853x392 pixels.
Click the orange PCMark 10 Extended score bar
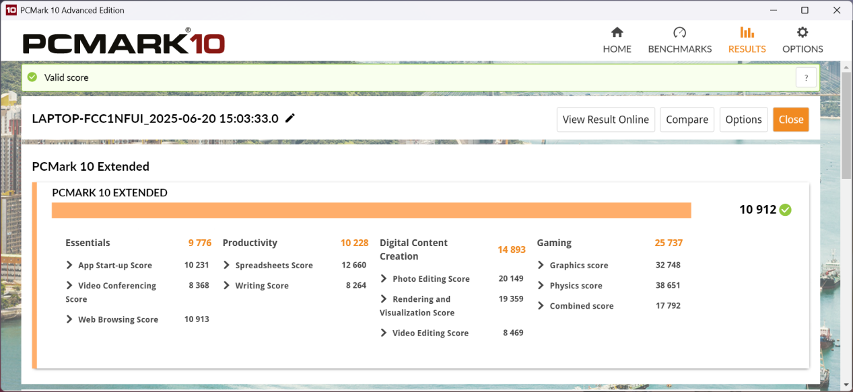pyautogui.click(x=371, y=210)
